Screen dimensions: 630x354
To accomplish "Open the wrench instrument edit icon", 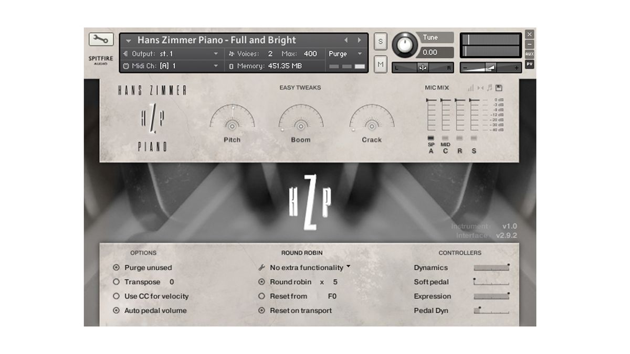I will tap(100, 39).
